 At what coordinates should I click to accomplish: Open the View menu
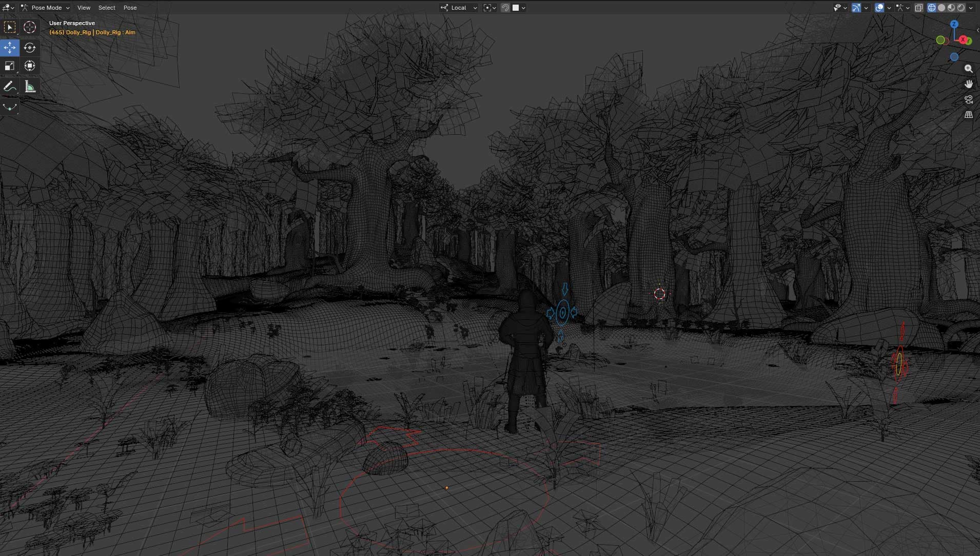(x=84, y=8)
